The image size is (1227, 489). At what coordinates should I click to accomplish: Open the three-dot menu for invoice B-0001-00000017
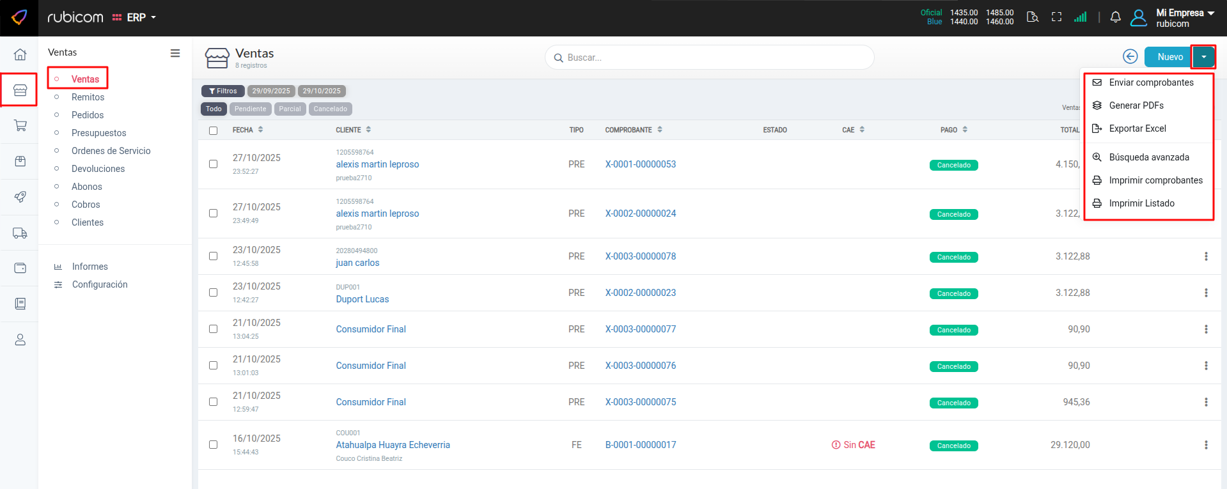(1206, 445)
